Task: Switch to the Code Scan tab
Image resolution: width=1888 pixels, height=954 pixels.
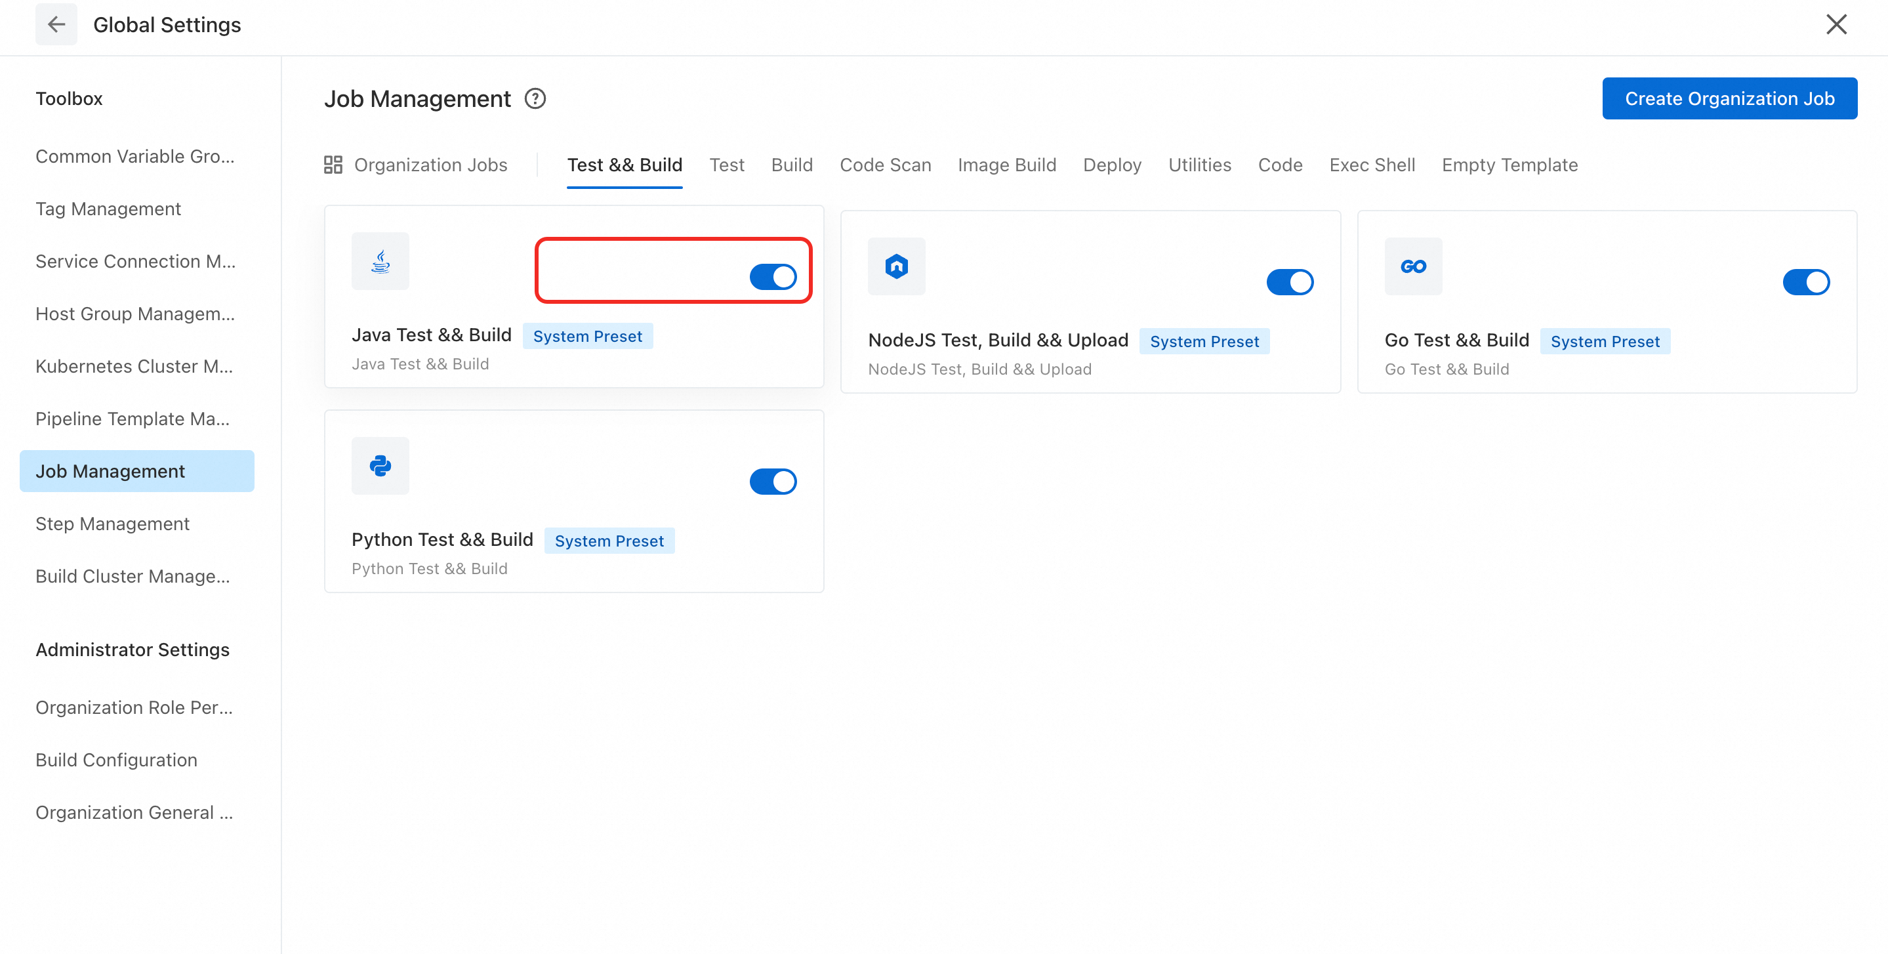Action: [885, 165]
